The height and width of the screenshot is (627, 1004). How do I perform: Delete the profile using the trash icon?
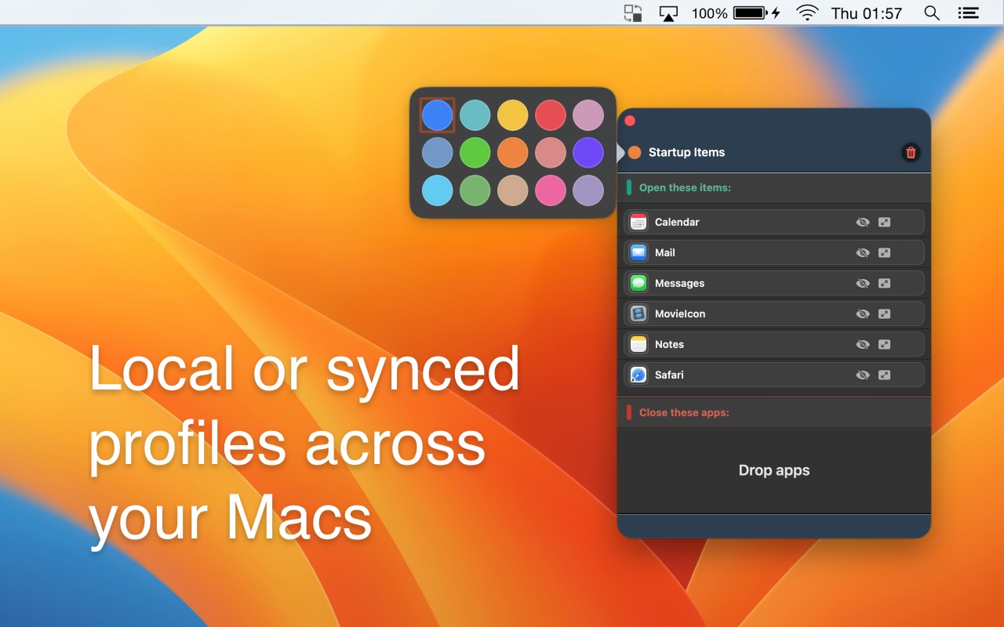910,153
